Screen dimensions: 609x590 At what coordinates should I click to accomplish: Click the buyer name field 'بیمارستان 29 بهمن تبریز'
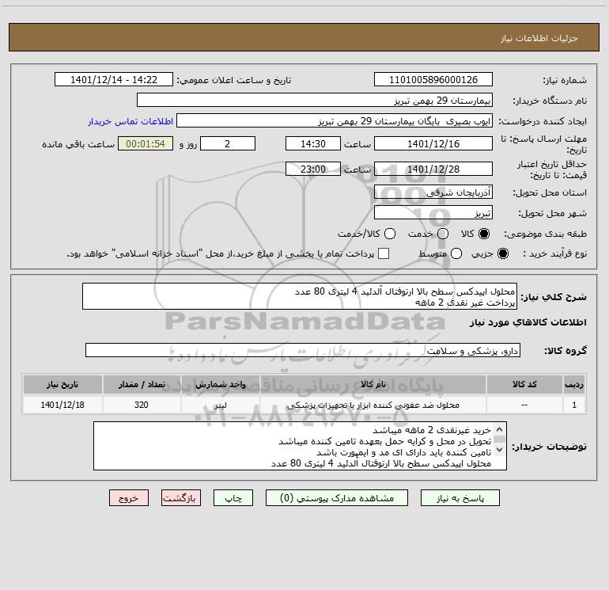tap(315, 100)
